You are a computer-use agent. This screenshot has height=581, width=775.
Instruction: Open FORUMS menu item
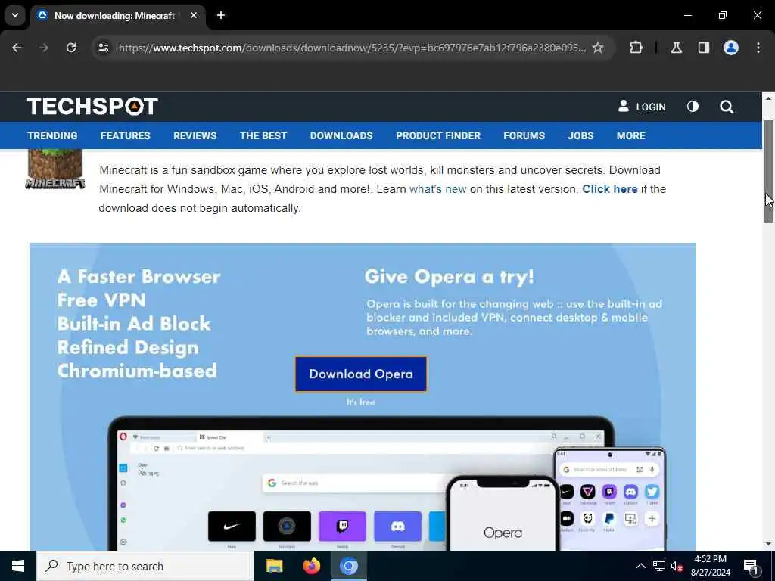(x=524, y=136)
